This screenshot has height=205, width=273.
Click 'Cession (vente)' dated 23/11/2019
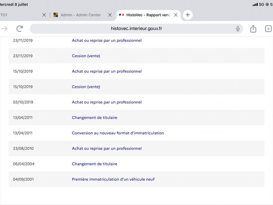point(86,56)
